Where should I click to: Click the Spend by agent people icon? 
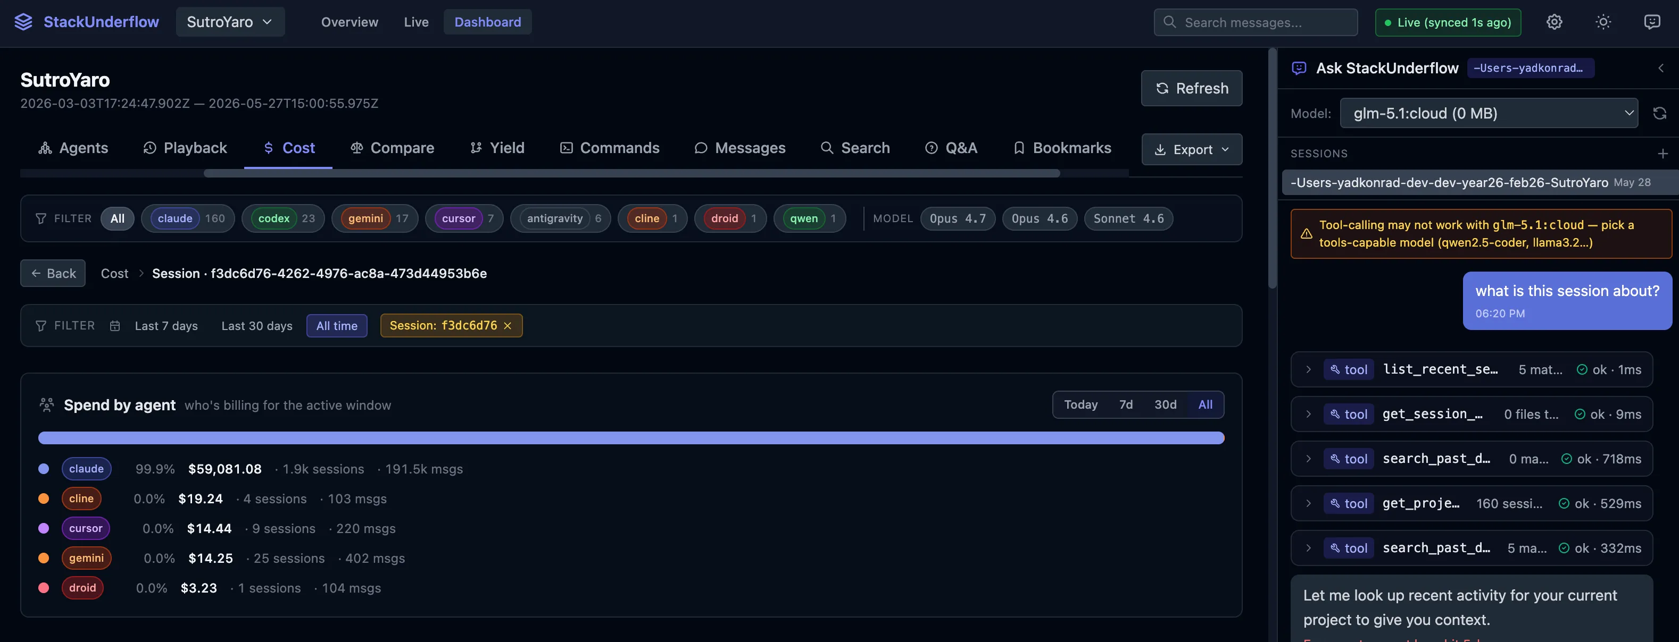coord(46,405)
